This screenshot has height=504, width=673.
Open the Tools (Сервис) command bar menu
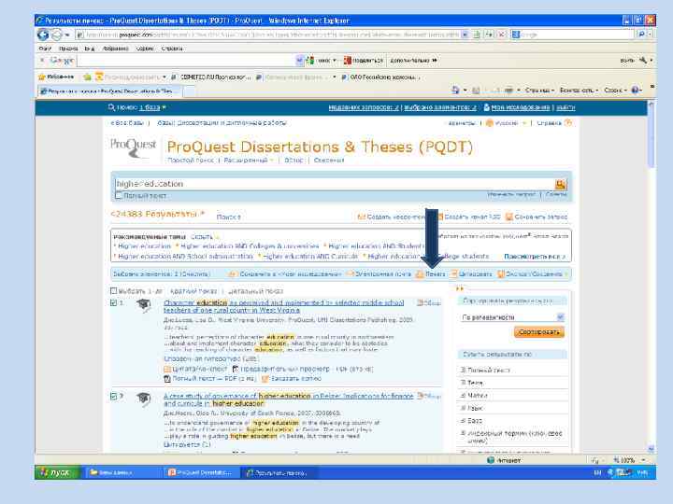[615, 90]
